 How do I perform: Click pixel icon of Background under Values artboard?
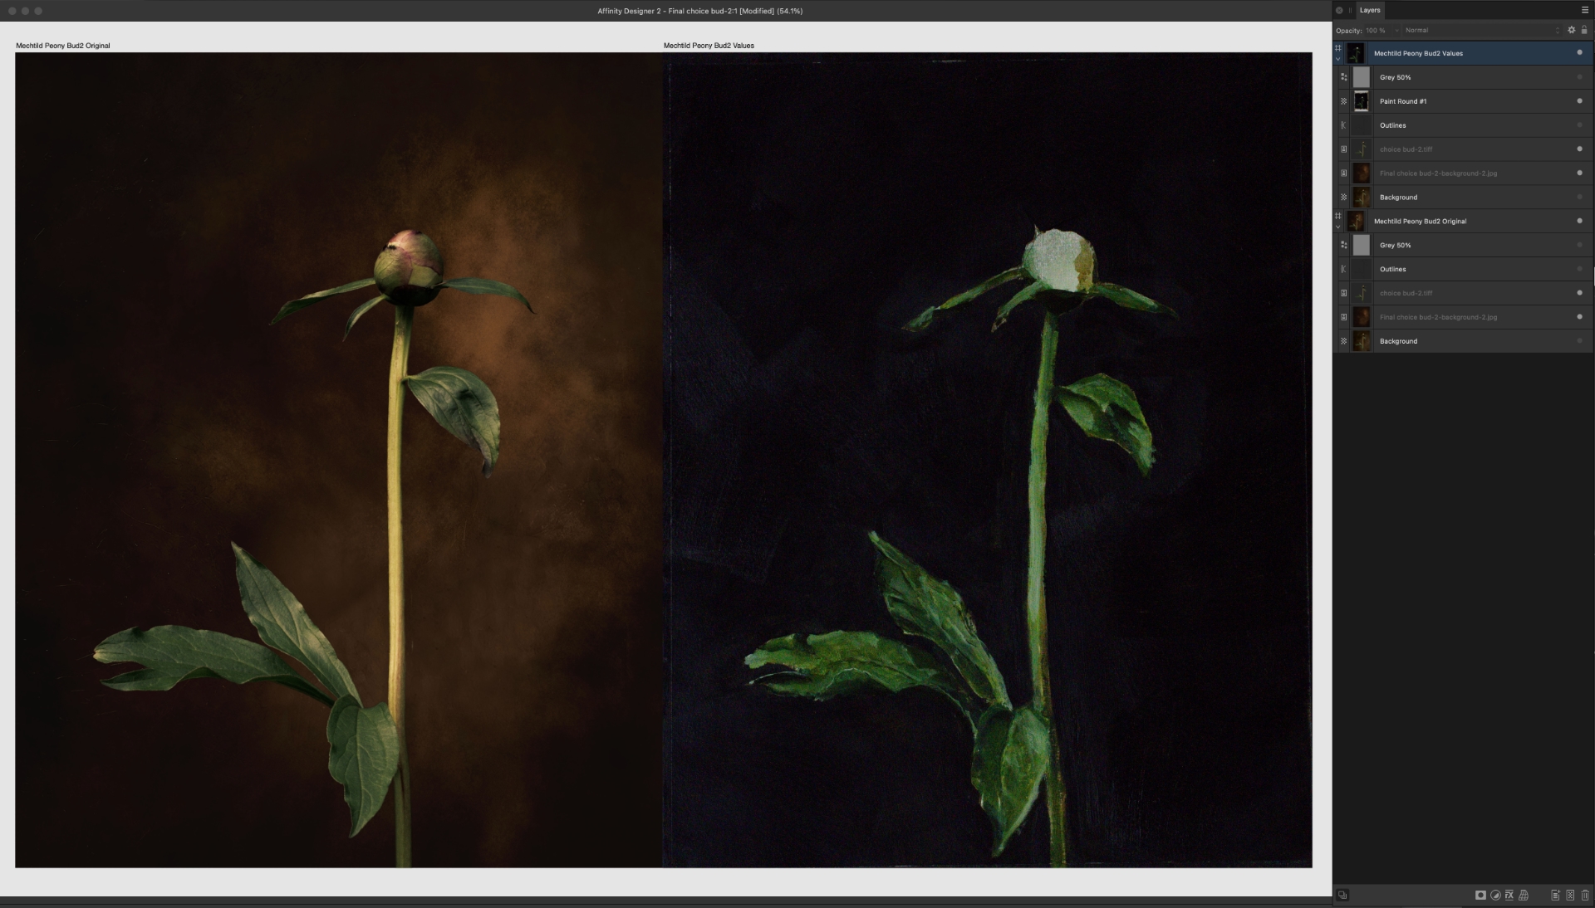[1343, 198]
